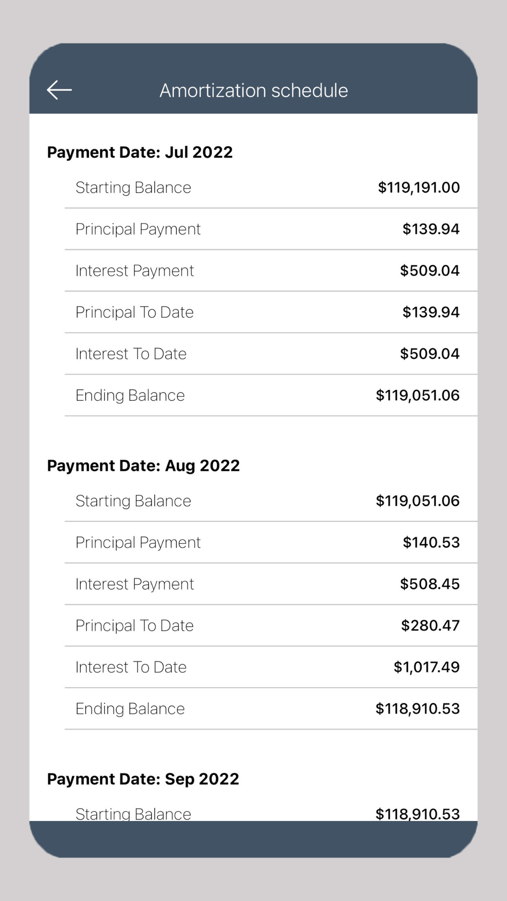507x901 pixels.
Task: Tap Jul 2022 Interest To Date row
Action: (x=271, y=354)
